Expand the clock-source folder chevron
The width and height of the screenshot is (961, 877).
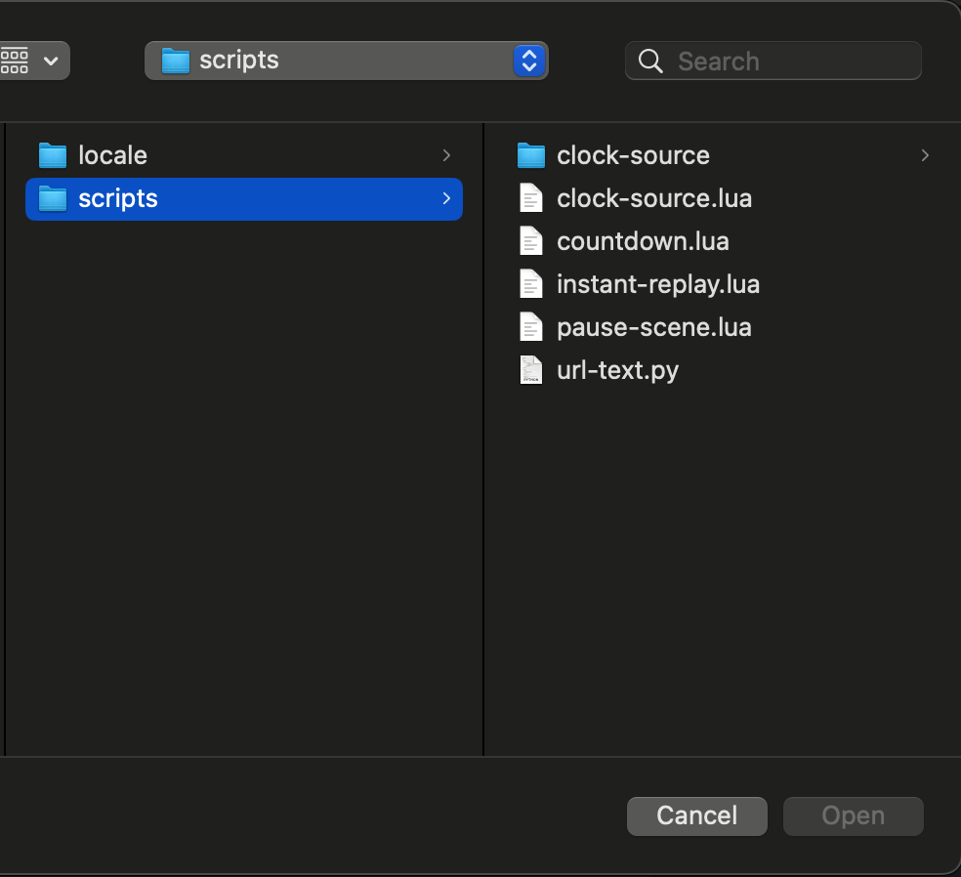pos(924,155)
